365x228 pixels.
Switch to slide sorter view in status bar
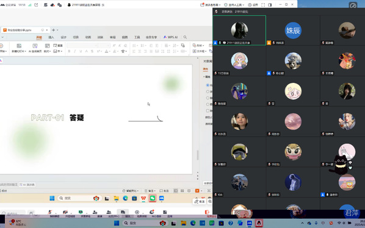182,191
